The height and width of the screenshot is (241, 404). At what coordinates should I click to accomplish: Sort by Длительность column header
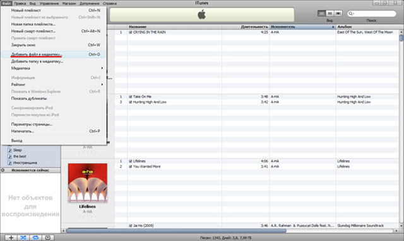246,26
